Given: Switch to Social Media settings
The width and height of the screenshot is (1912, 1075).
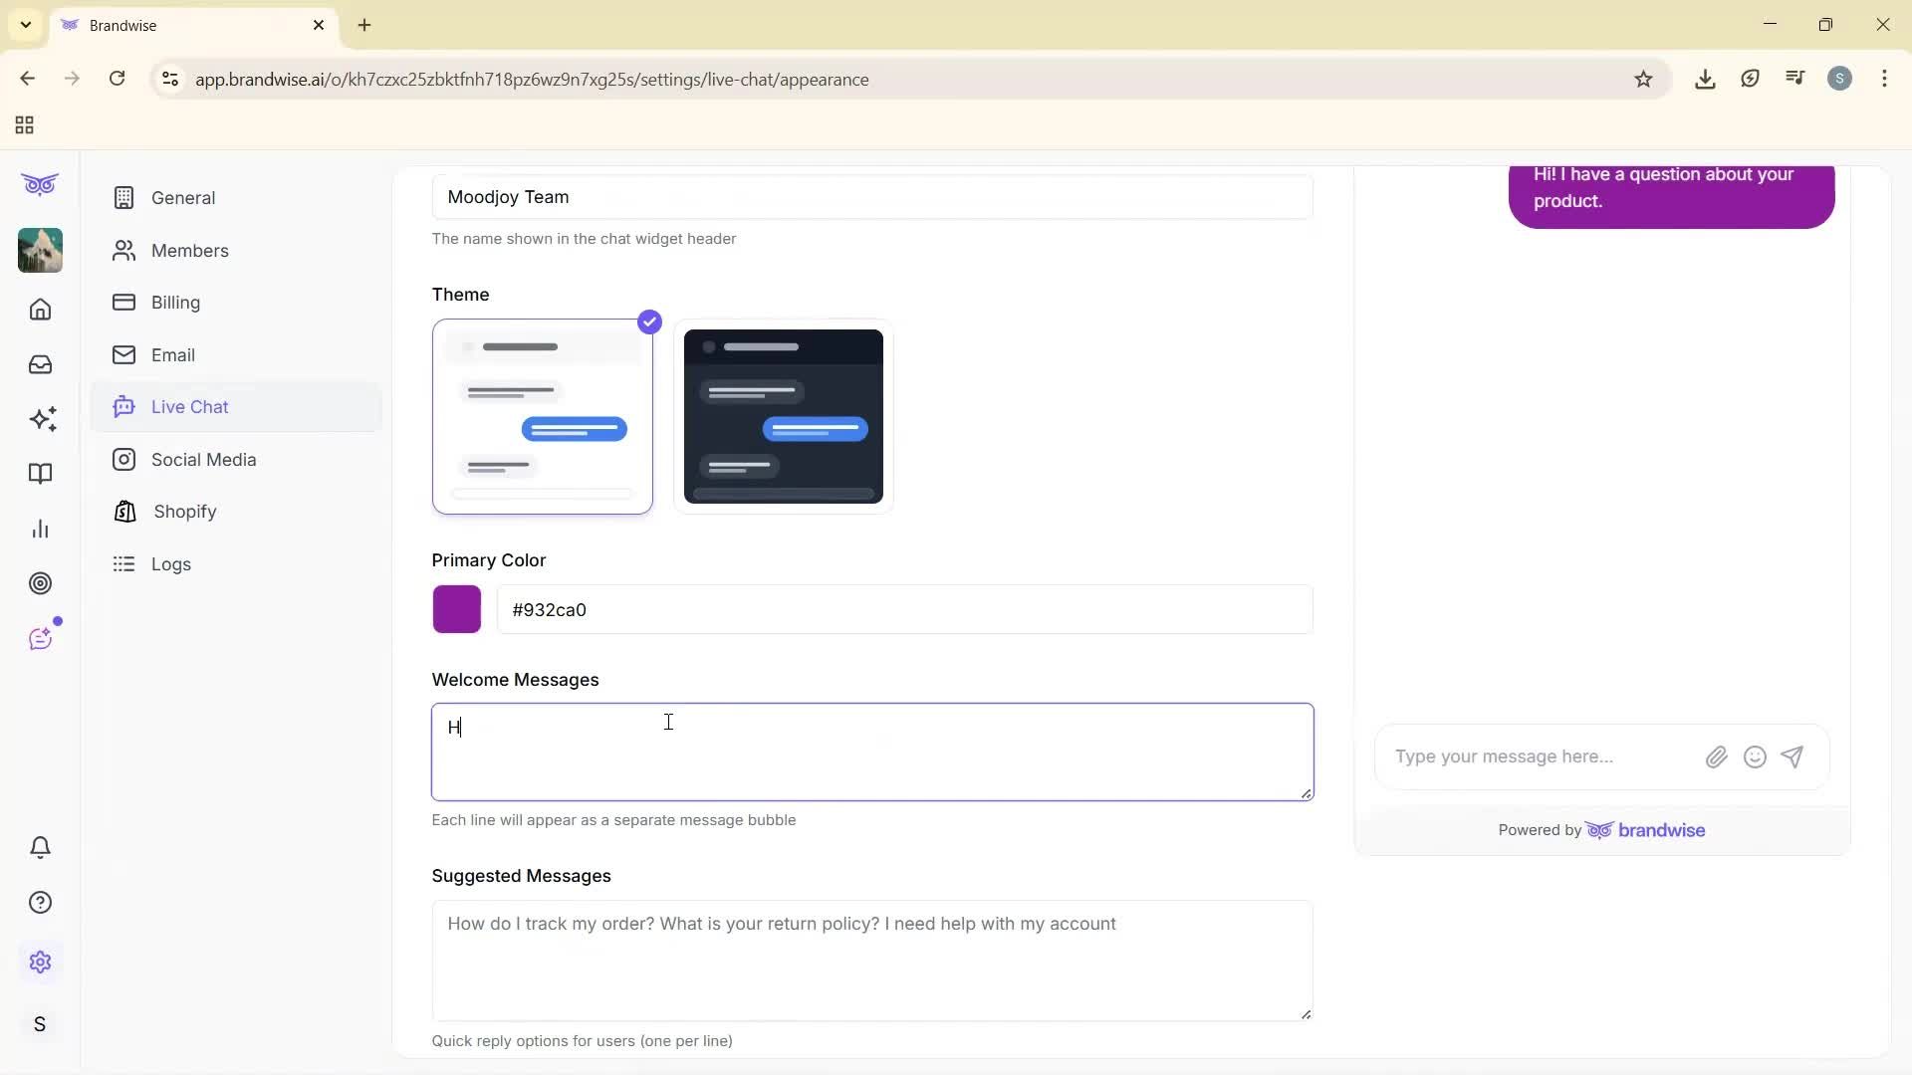Looking at the screenshot, I should (x=203, y=459).
